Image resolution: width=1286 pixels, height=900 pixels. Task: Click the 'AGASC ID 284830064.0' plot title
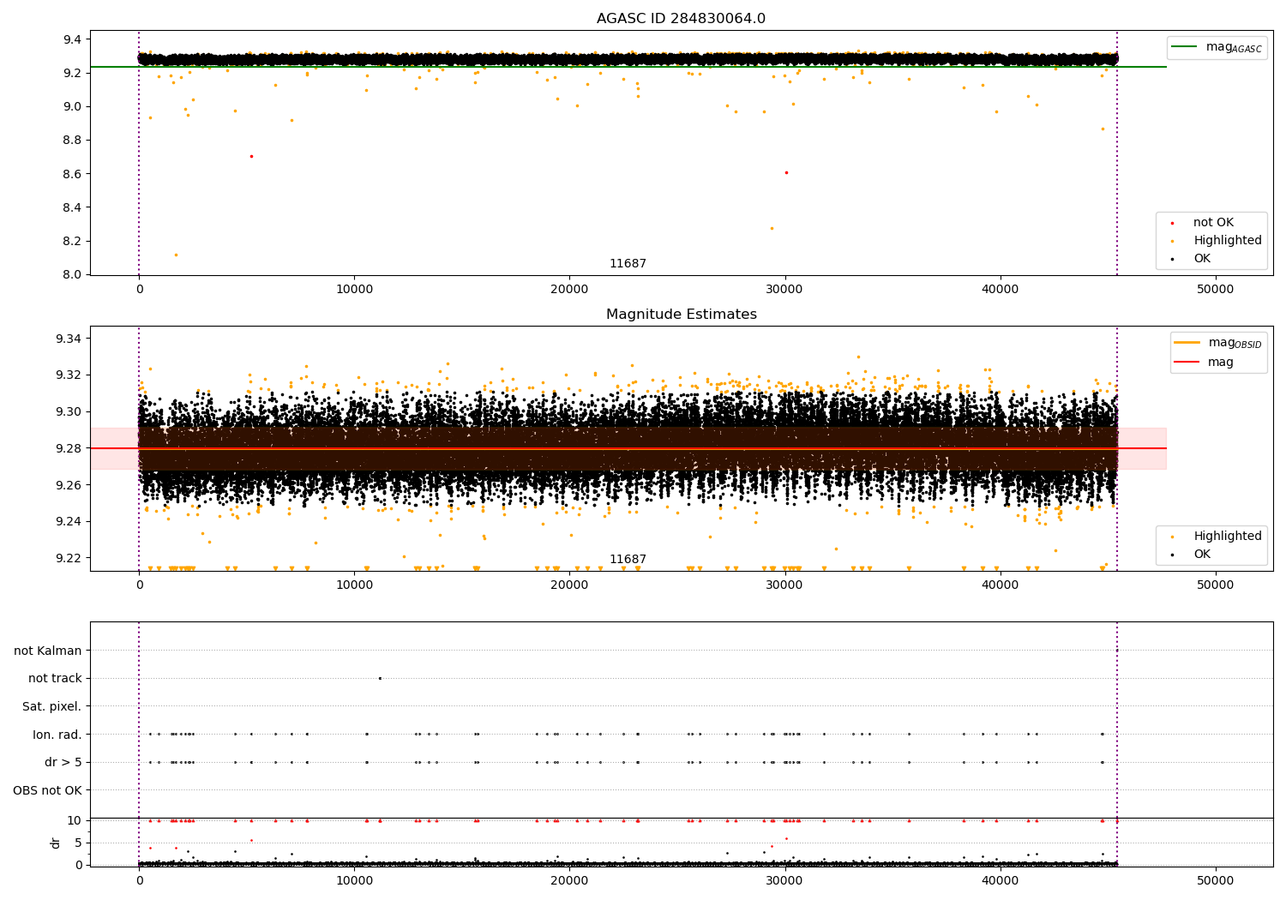point(681,19)
